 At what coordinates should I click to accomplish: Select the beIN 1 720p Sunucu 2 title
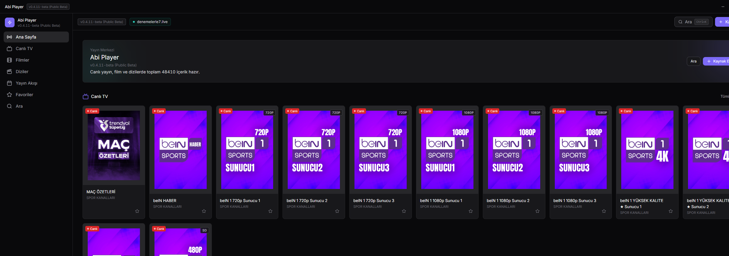click(x=307, y=200)
